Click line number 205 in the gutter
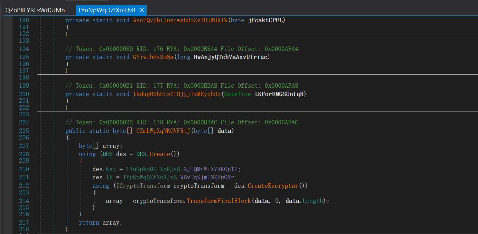 click(x=24, y=131)
